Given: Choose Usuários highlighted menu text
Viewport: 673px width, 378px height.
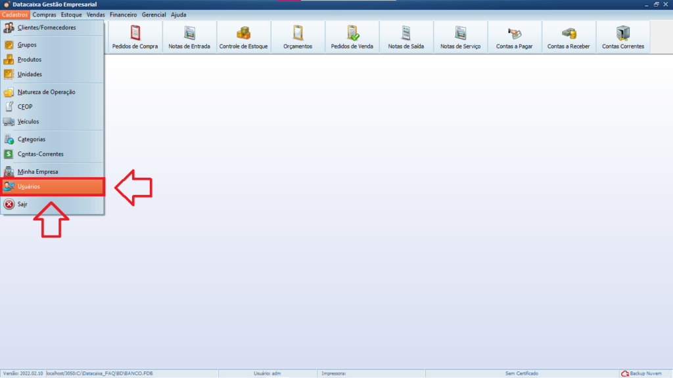Looking at the screenshot, I should (29, 186).
